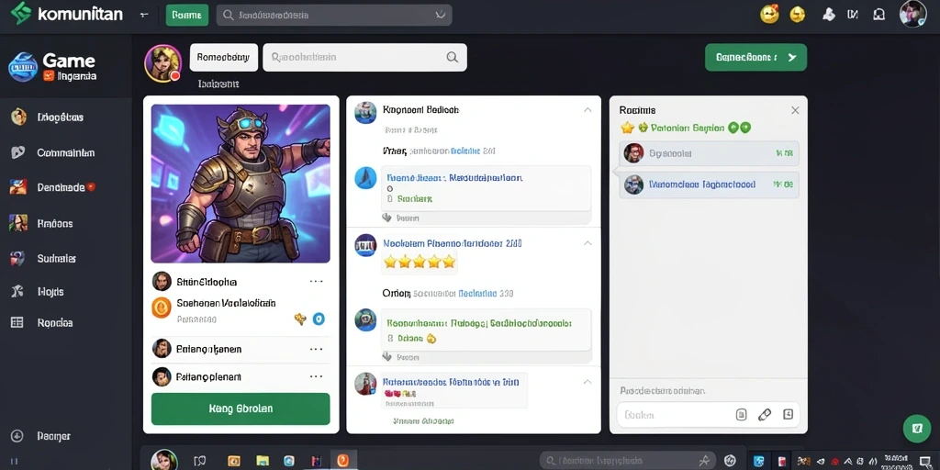Click the blue Game badge logo in sidebar
This screenshot has width=940, height=470.
click(23, 66)
